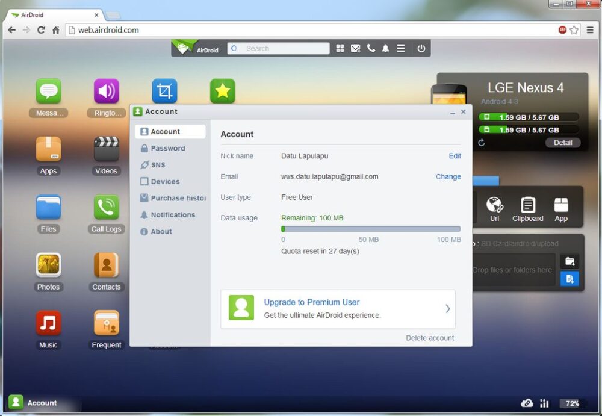This screenshot has height=416, width=602.
Task: Select the Devices tab
Action: [x=164, y=181]
